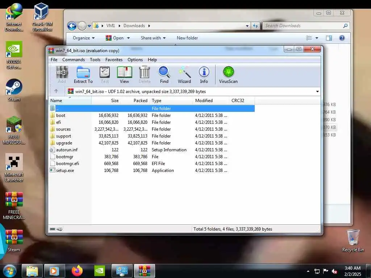Open the Recycle Bin
This screenshot has height=278, width=371.
tap(353, 240)
